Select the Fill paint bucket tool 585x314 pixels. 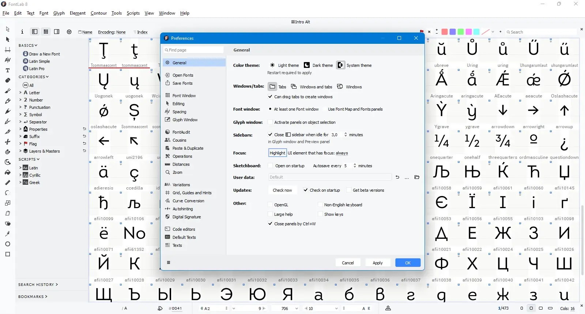[8, 172]
